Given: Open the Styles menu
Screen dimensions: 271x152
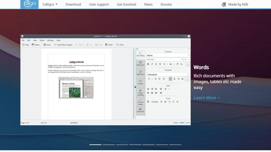Looking at the screenshot, I should click(42, 40).
